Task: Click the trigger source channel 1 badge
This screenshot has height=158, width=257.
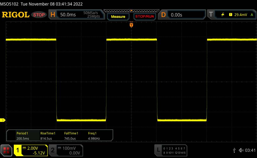Action: coord(230,15)
